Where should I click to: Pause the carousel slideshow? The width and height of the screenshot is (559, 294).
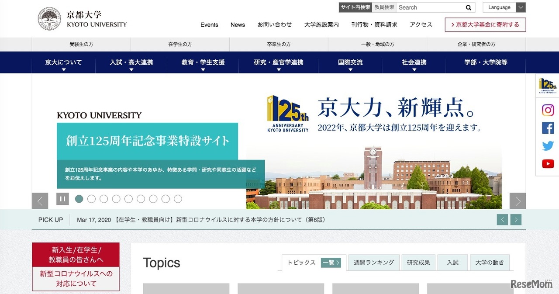[x=62, y=199]
